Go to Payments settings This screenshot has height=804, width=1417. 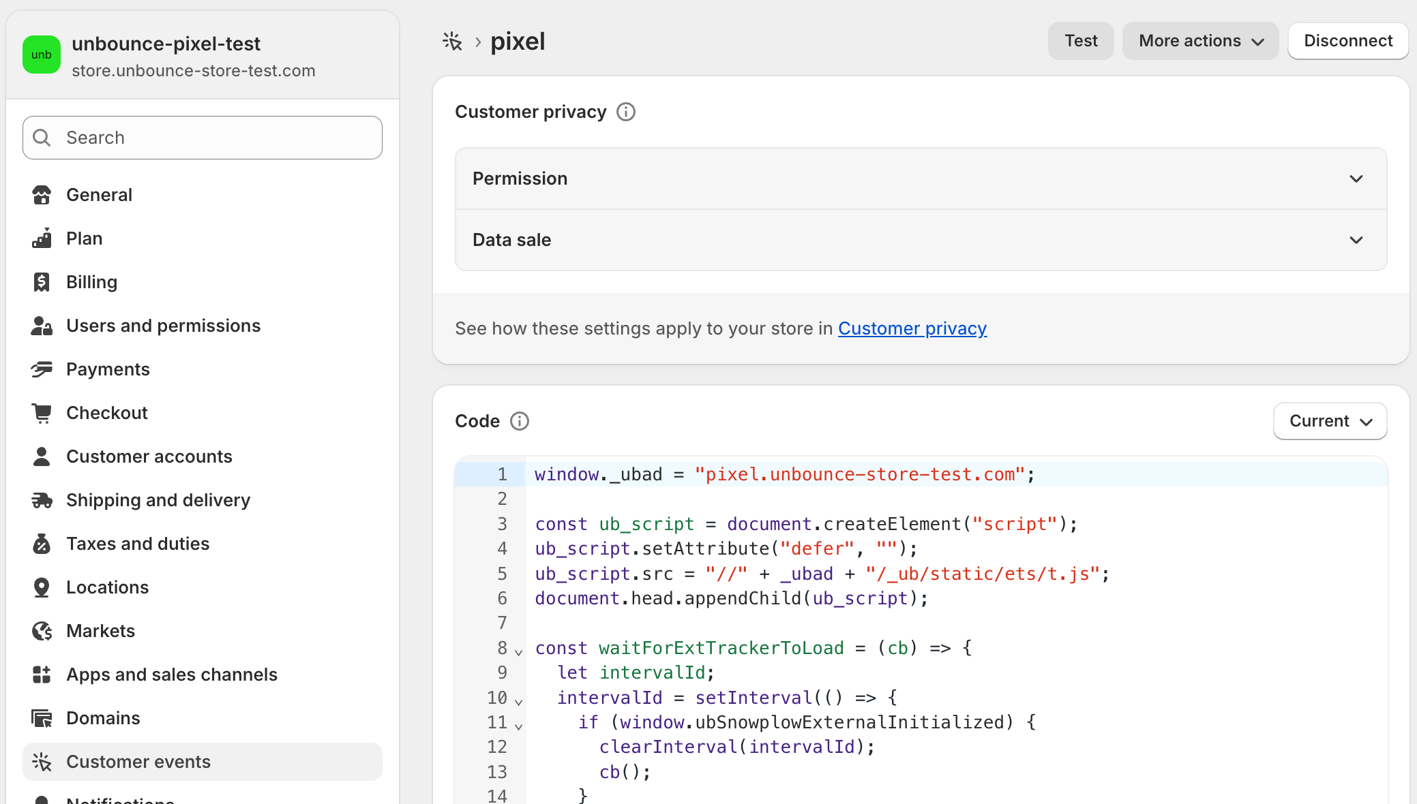[203, 369]
